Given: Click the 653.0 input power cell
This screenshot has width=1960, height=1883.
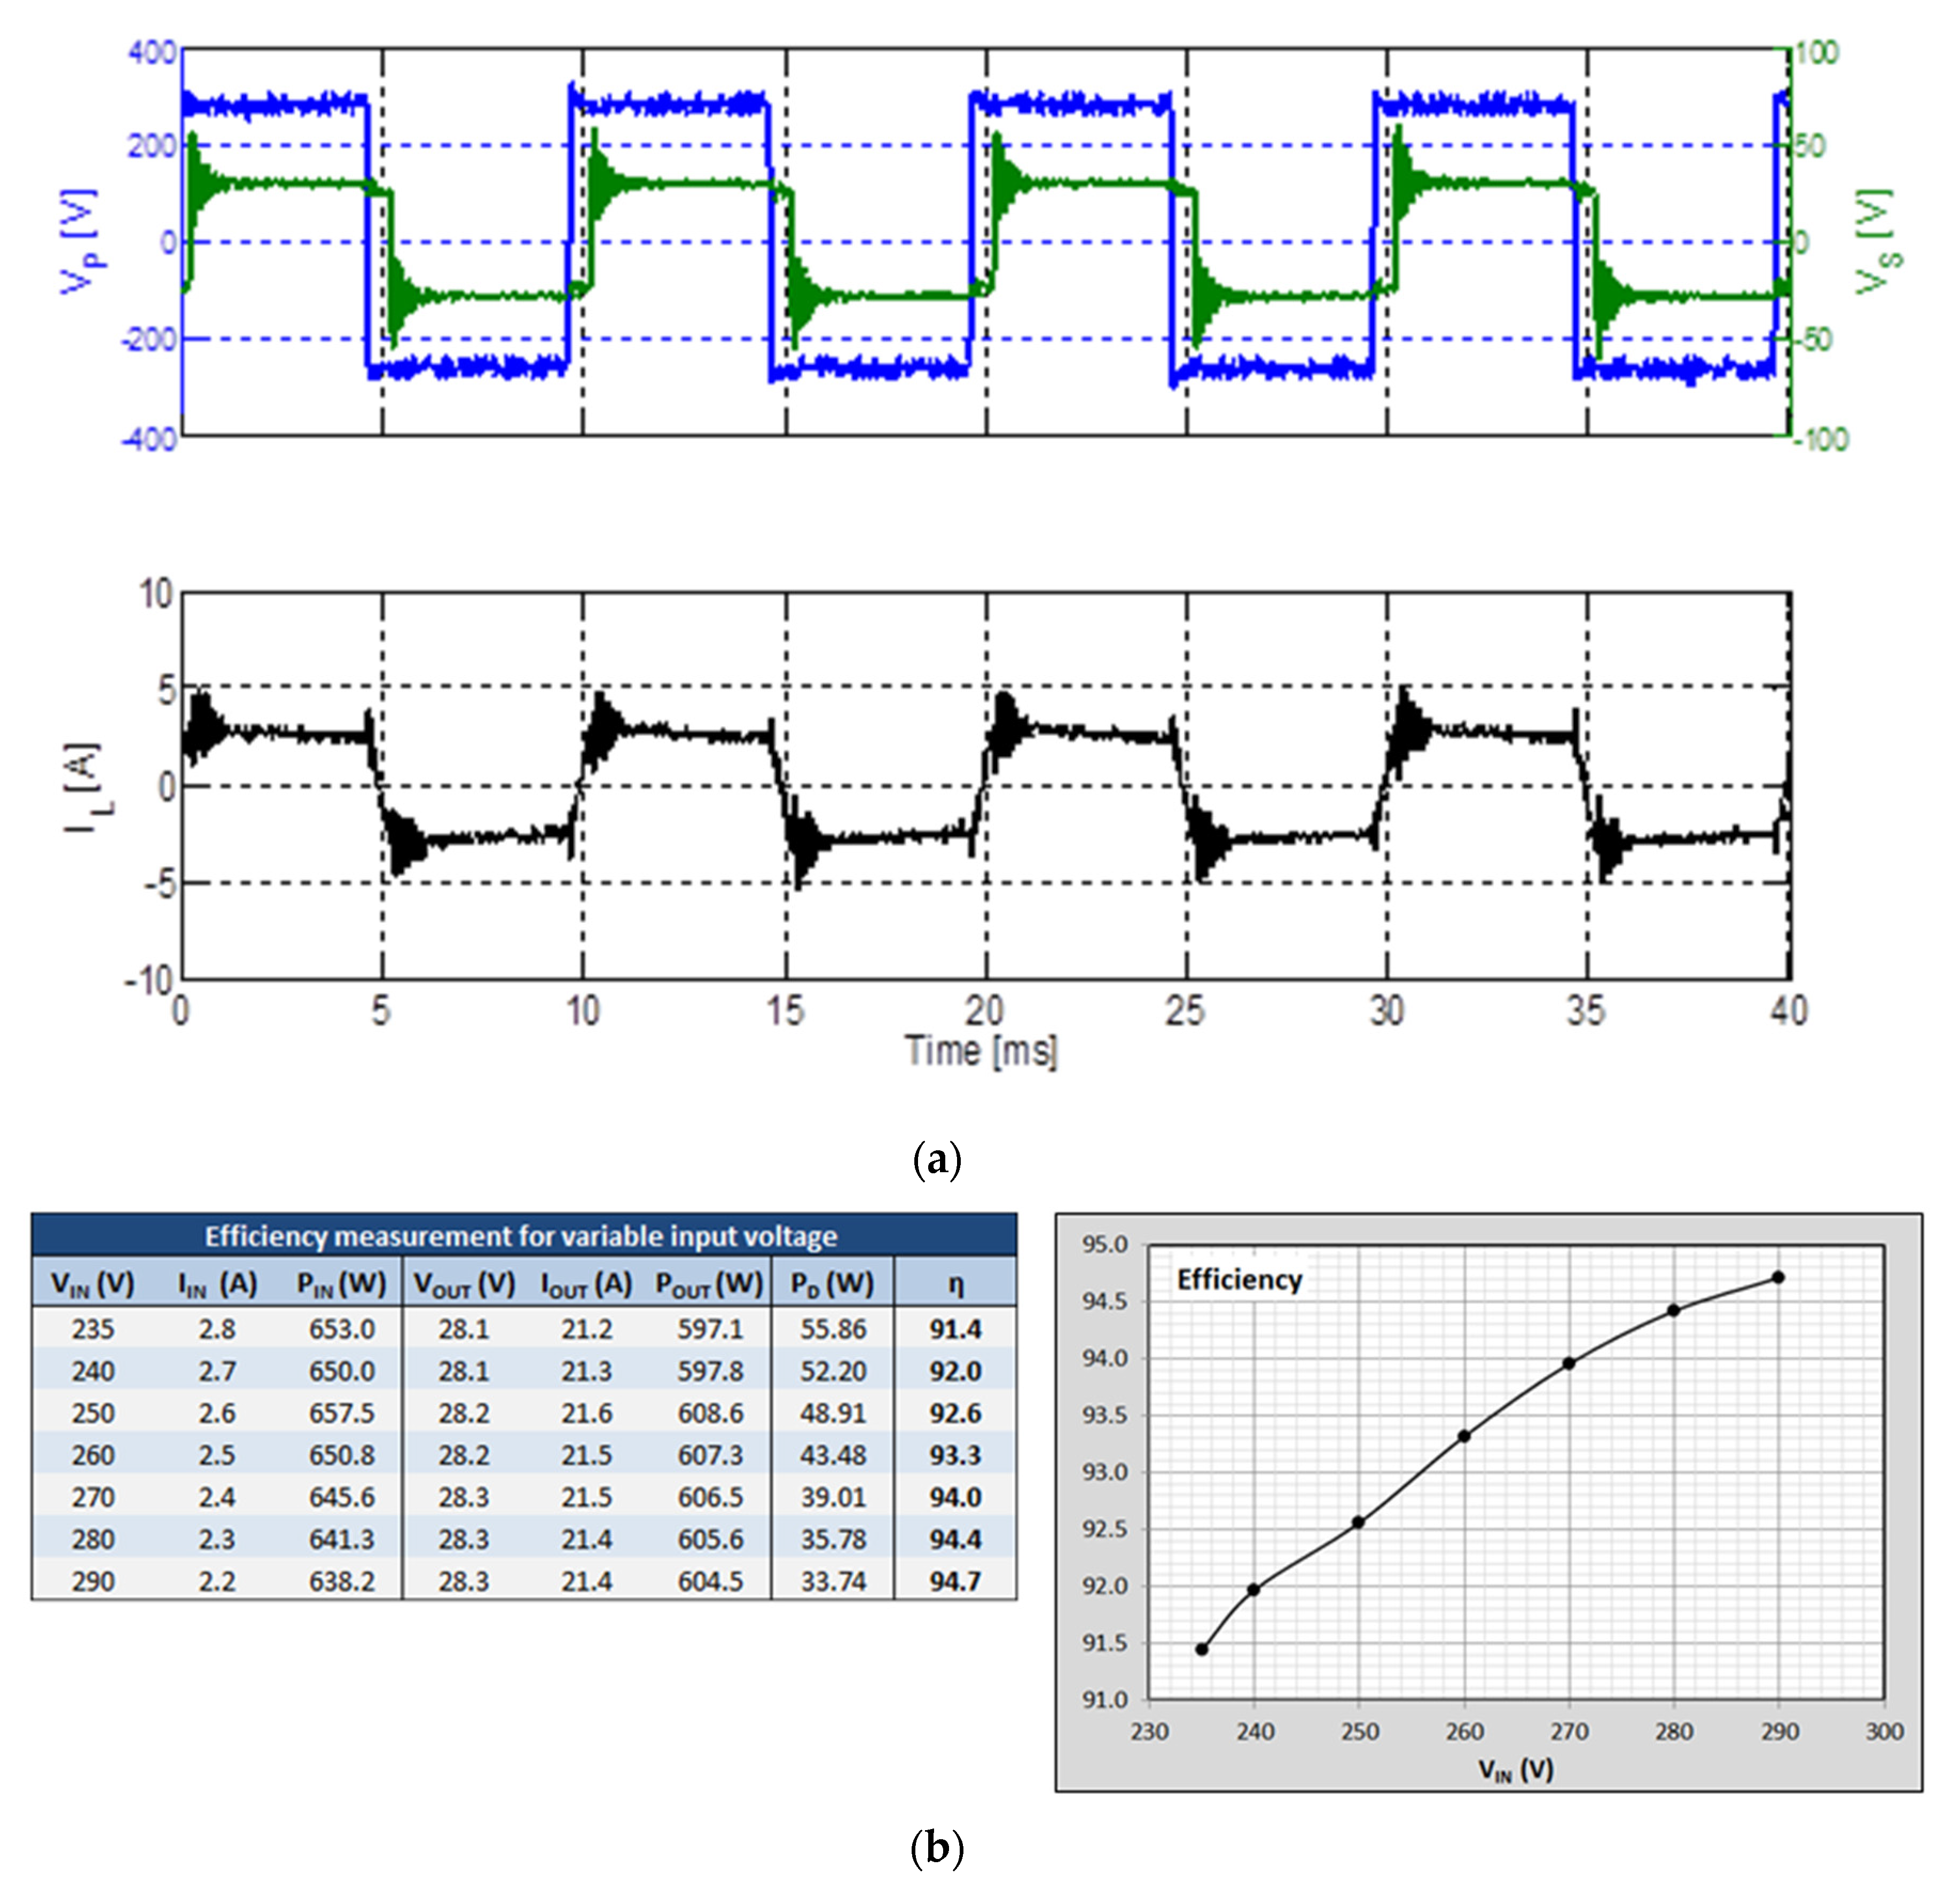Looking at the screenshot, I should [341, 1329].
